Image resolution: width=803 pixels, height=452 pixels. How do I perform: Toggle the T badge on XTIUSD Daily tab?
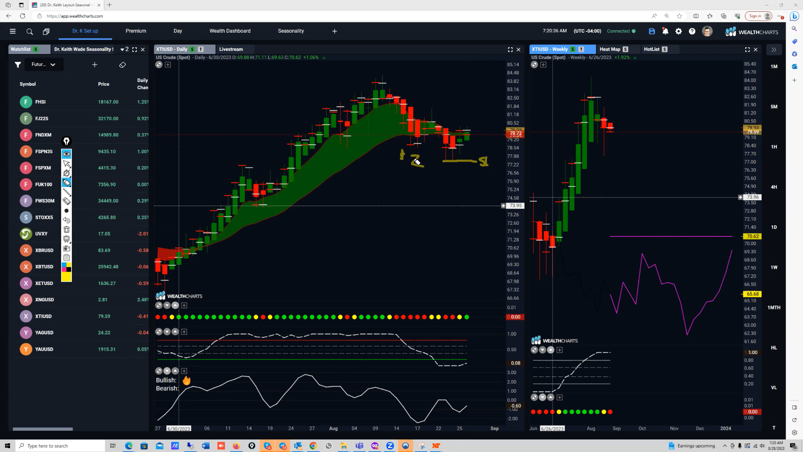pyautogui.click(x=201, y=49)
